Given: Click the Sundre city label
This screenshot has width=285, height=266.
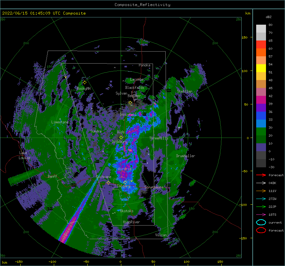Looking at the screenshot, I should 96,131.
